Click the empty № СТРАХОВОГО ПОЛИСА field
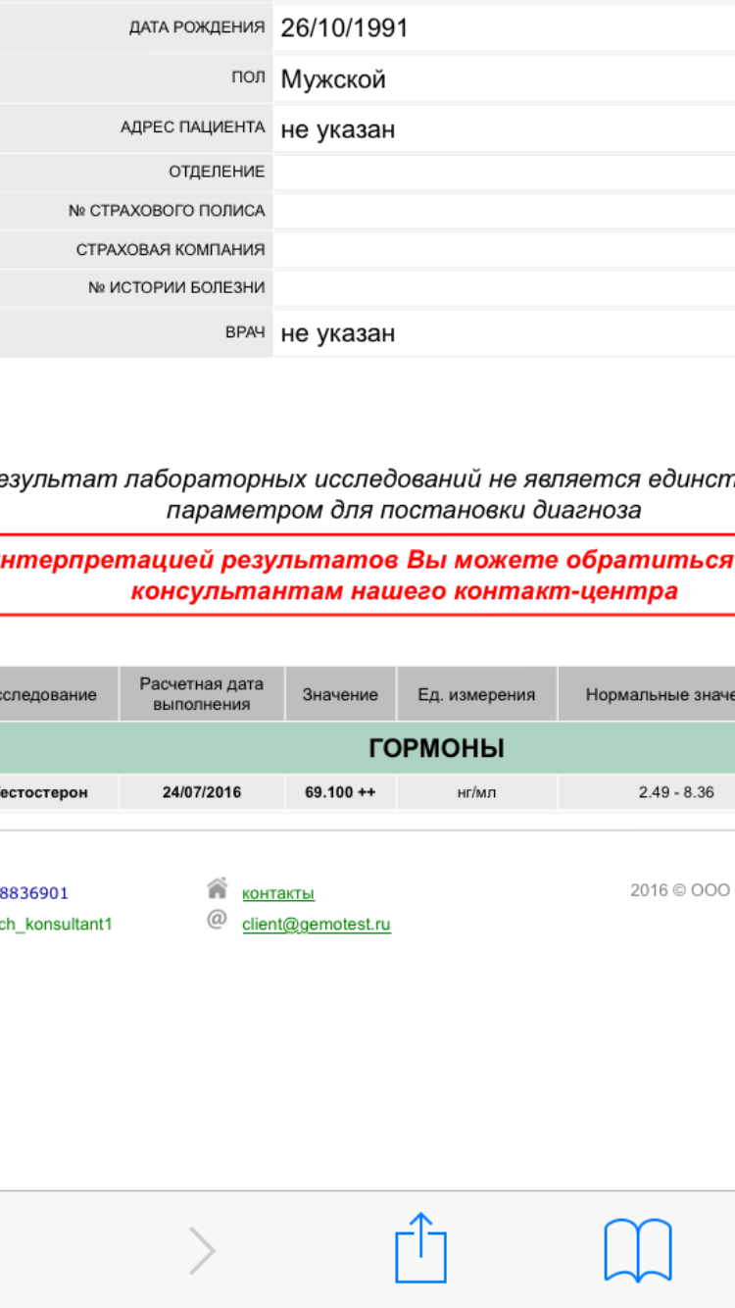This screenshot has width=735, height=1308. [503, 211]
